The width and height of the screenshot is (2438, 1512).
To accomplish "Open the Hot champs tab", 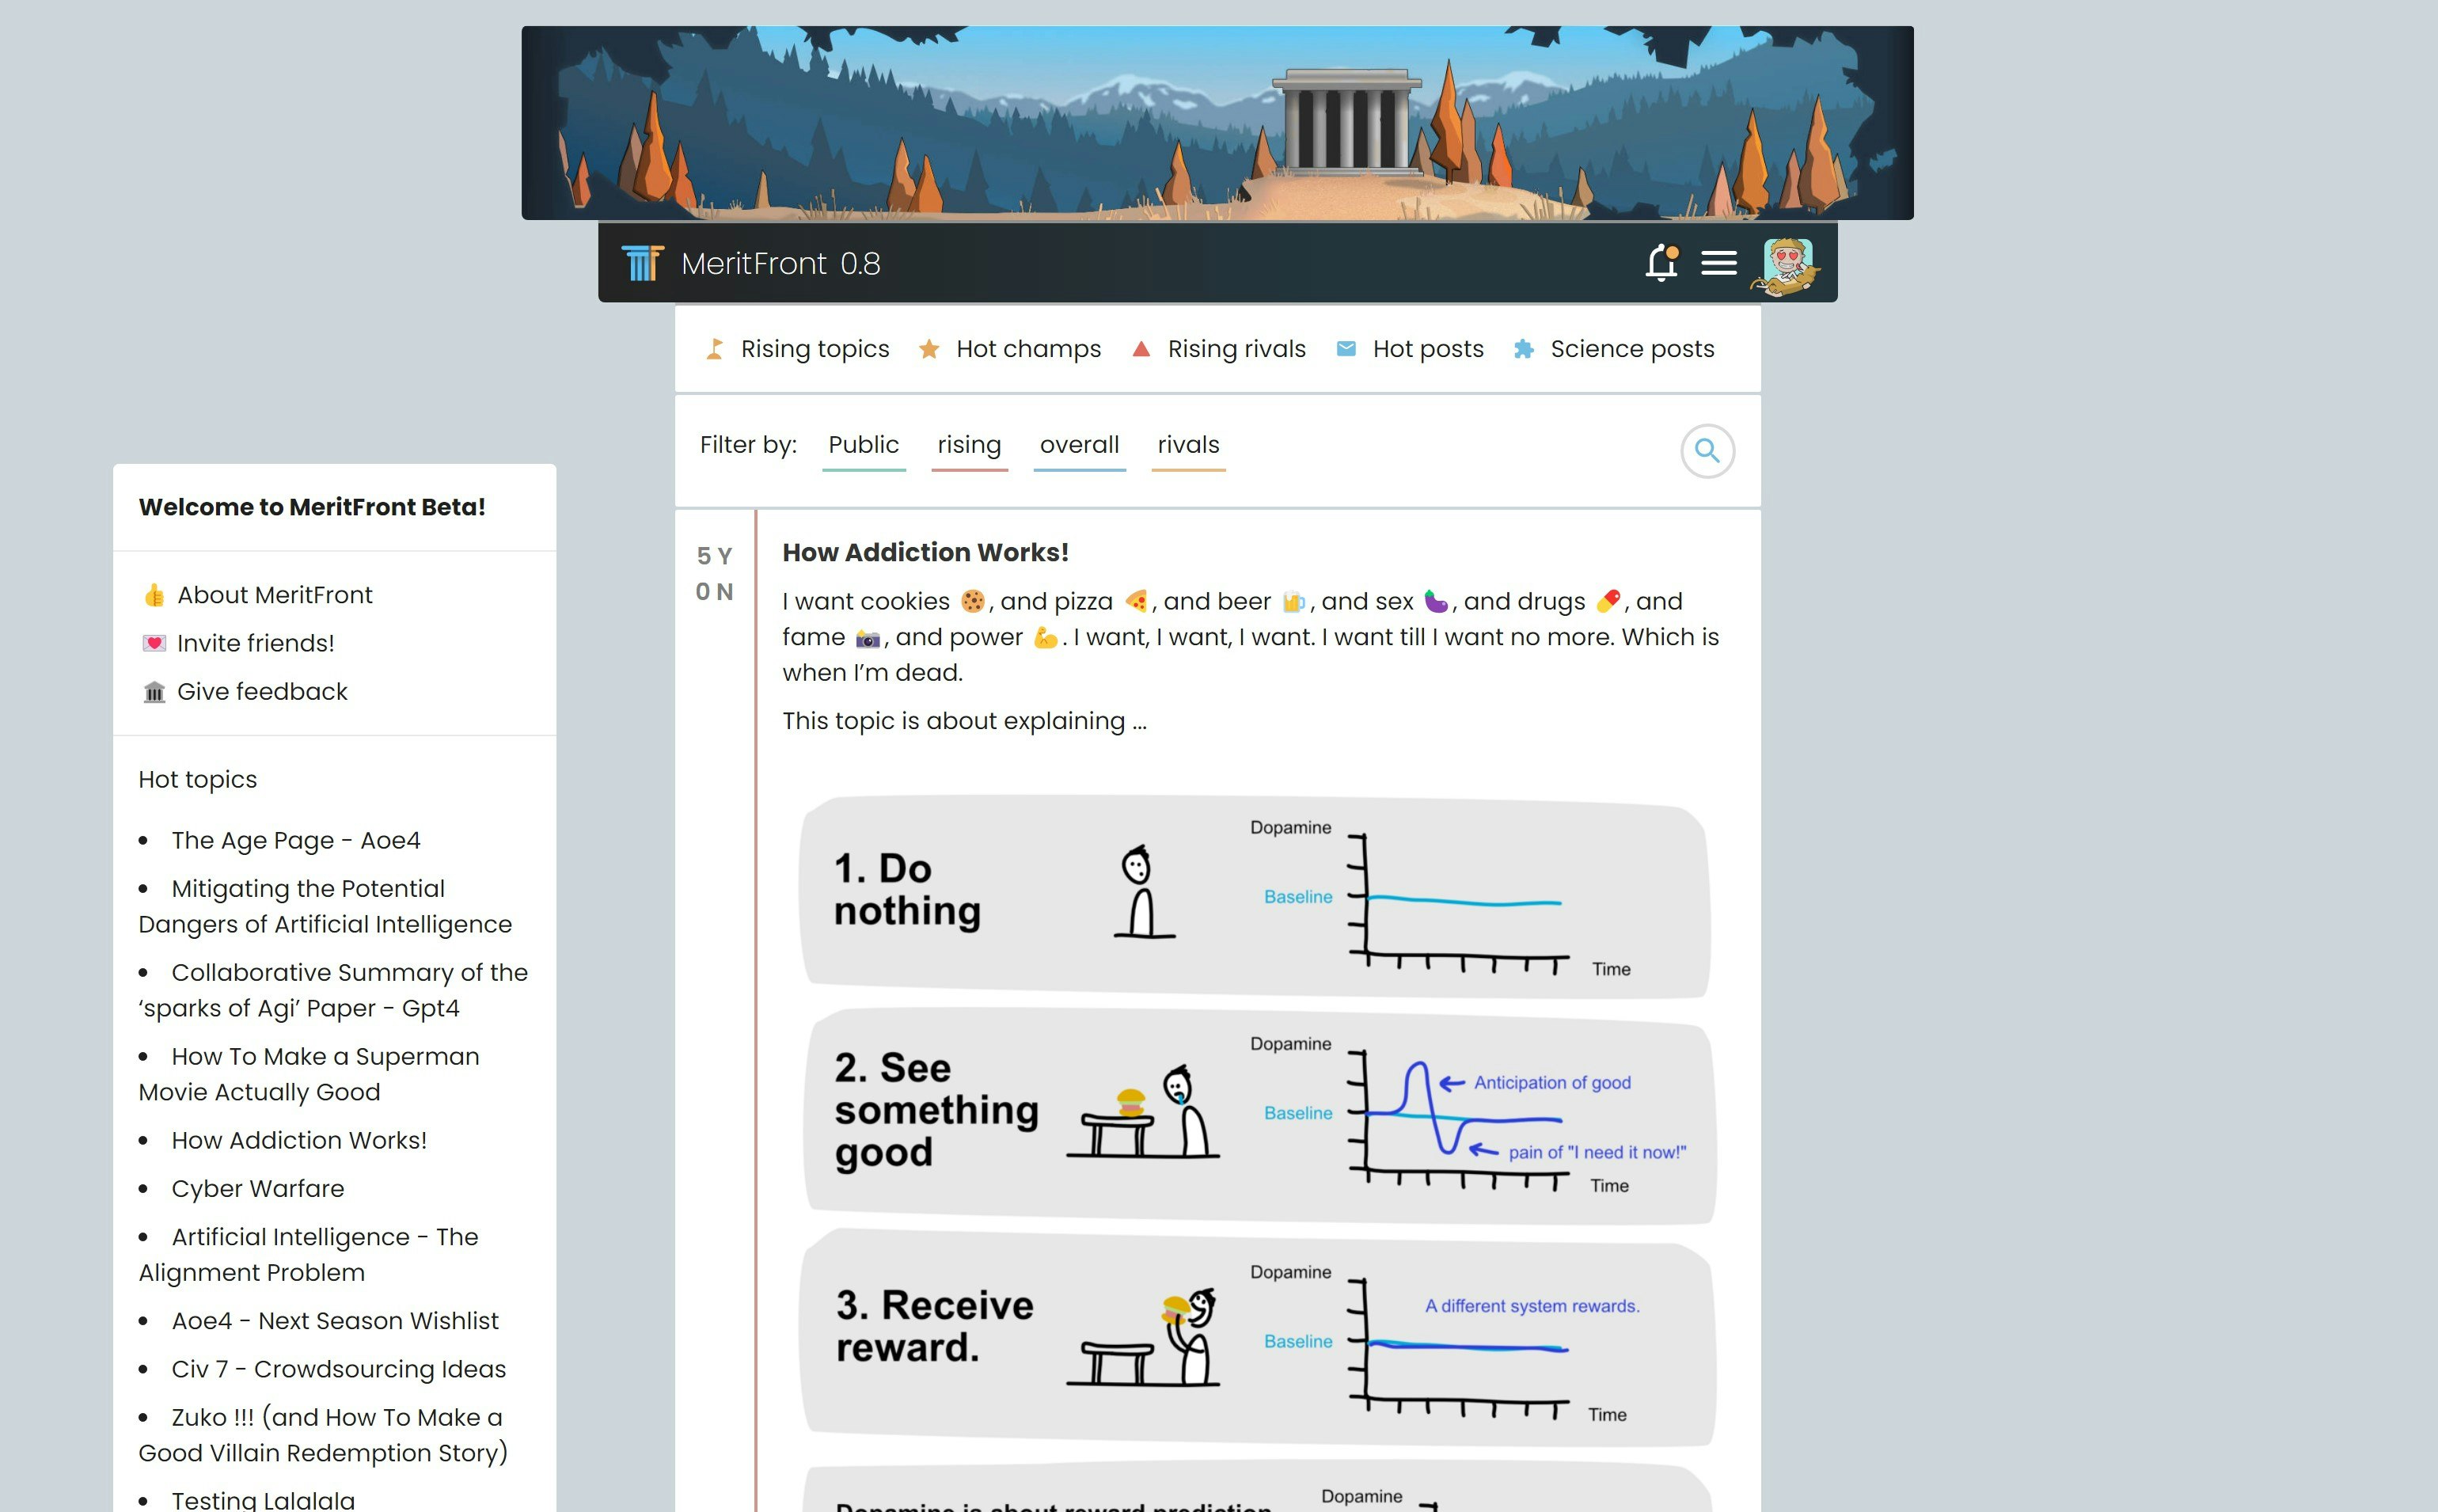I will [x=1027, y=349].
